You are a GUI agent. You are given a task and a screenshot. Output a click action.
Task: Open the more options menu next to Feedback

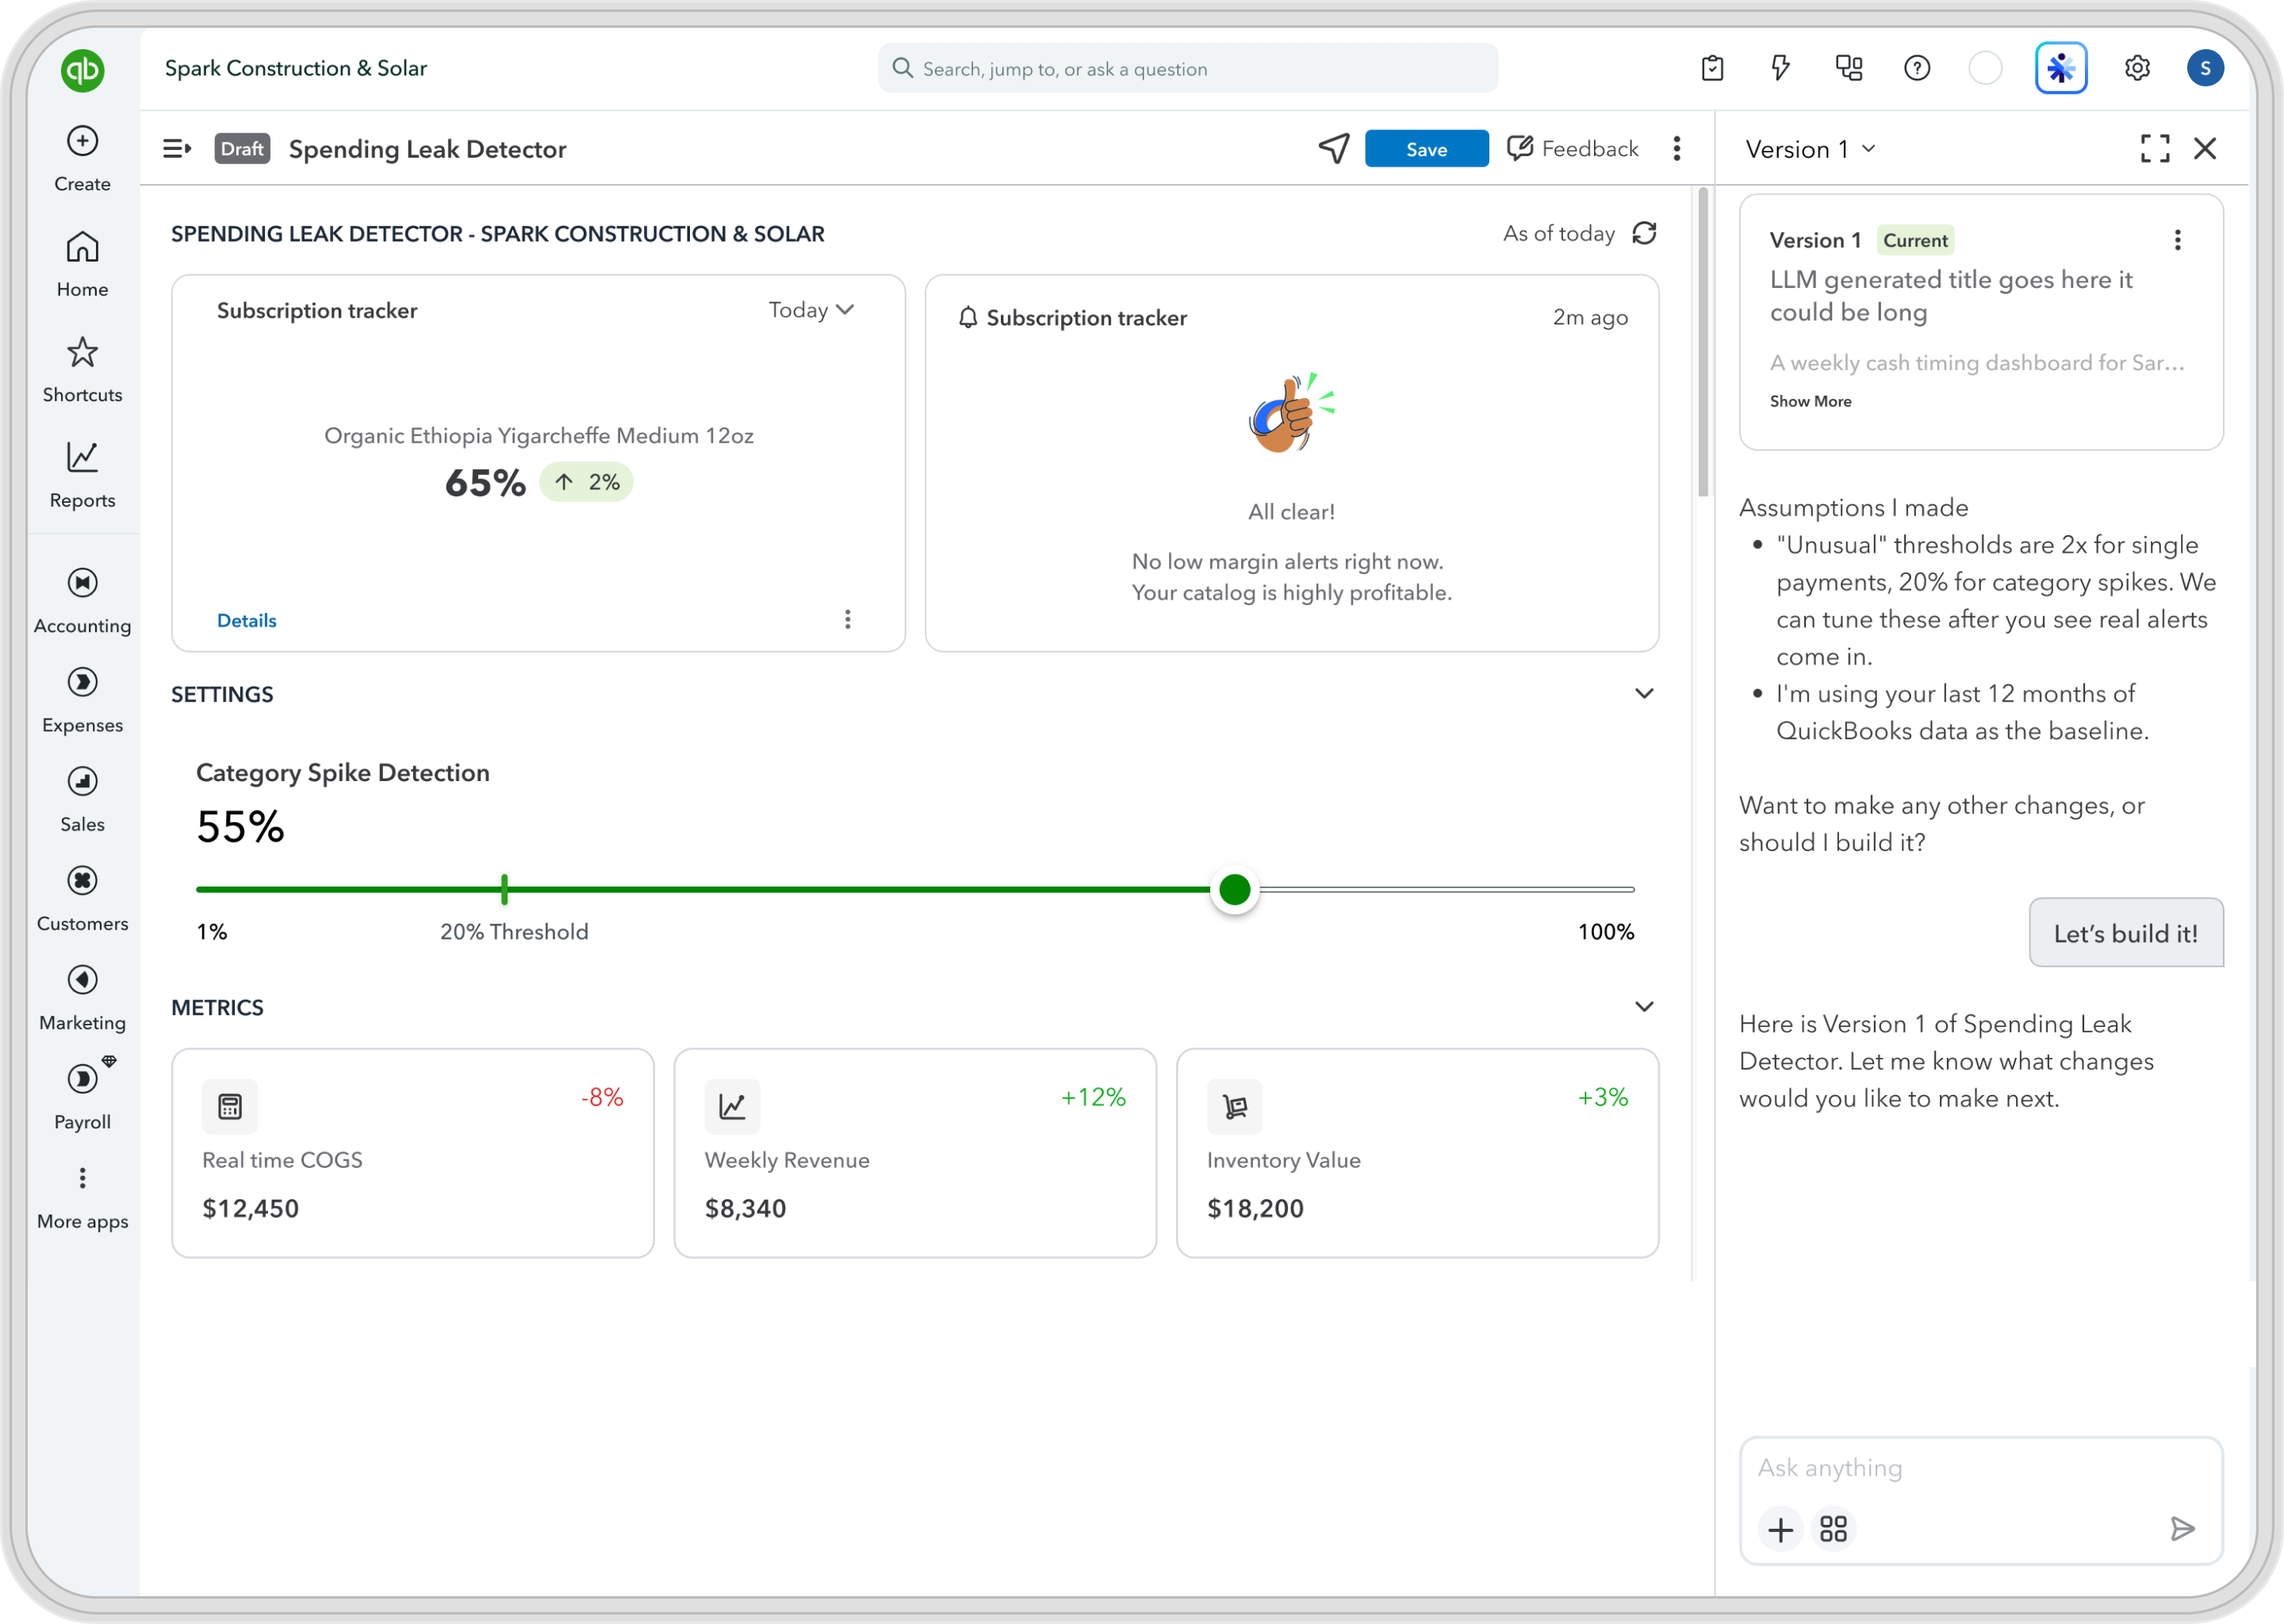tap(1677, 149)
